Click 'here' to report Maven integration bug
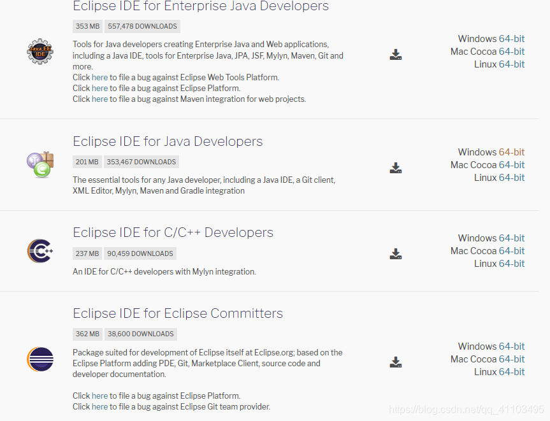 (99, 99)
